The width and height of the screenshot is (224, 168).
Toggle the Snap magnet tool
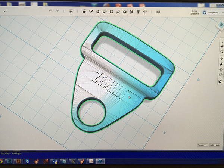(x=145, y=12)
